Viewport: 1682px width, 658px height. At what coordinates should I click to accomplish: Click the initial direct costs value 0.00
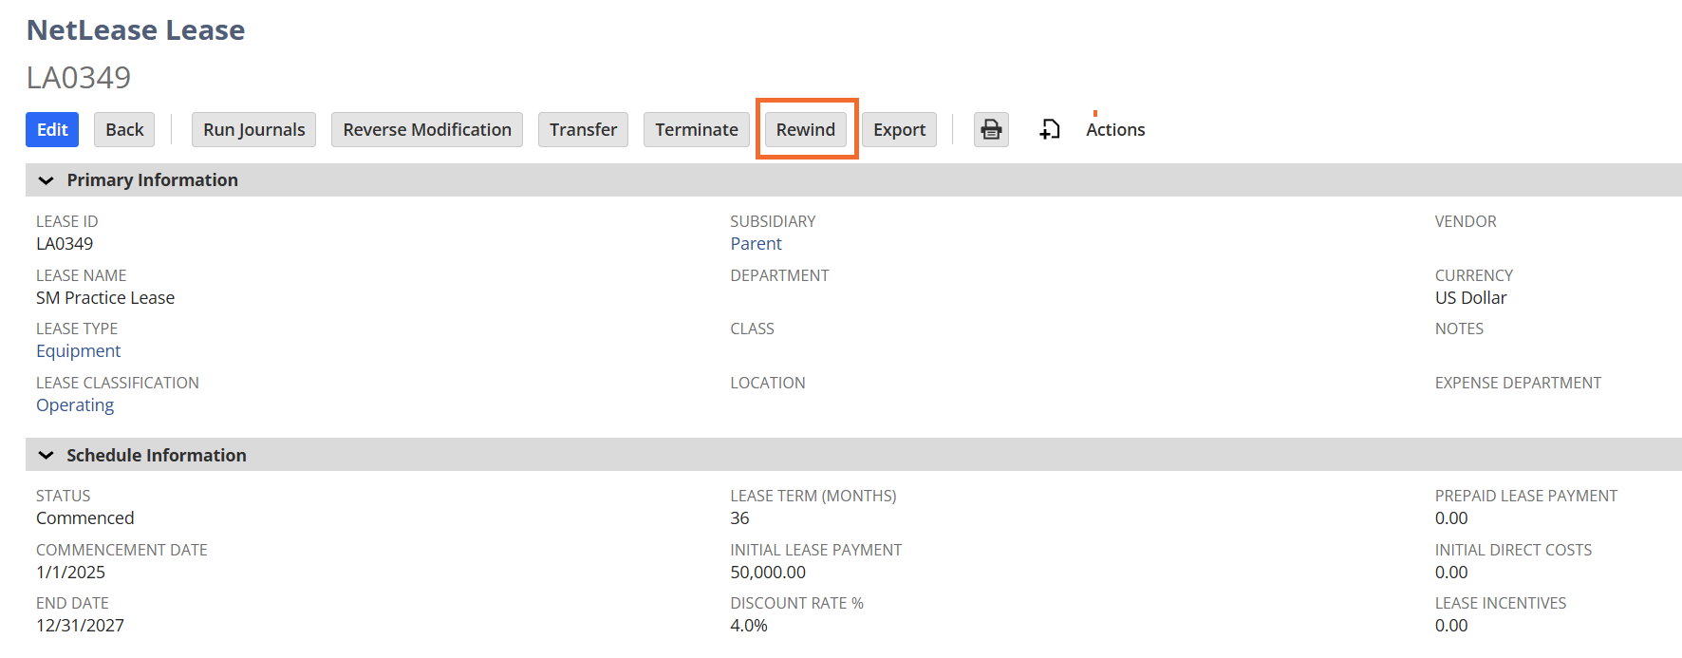coord(1451,573)
